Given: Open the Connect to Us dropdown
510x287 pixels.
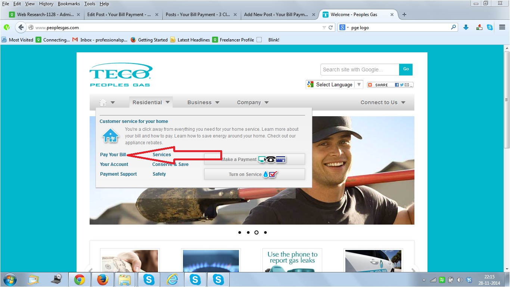Looking at the screenshot, I should pyautogui.click(x=383, y=102).
